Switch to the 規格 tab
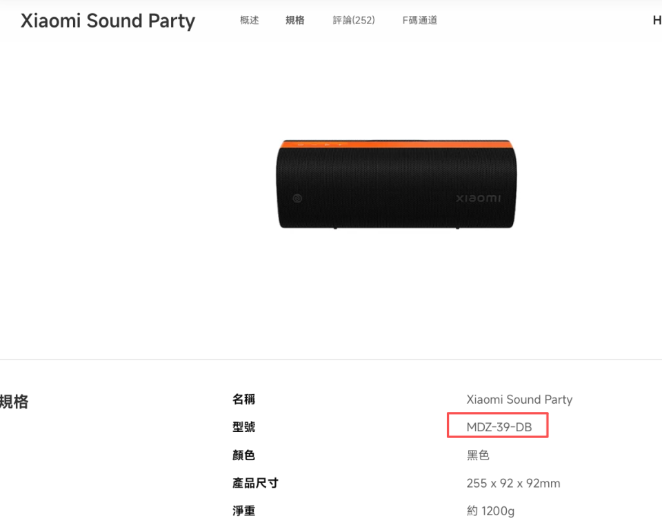662x527 pixels. coord(295,20)
